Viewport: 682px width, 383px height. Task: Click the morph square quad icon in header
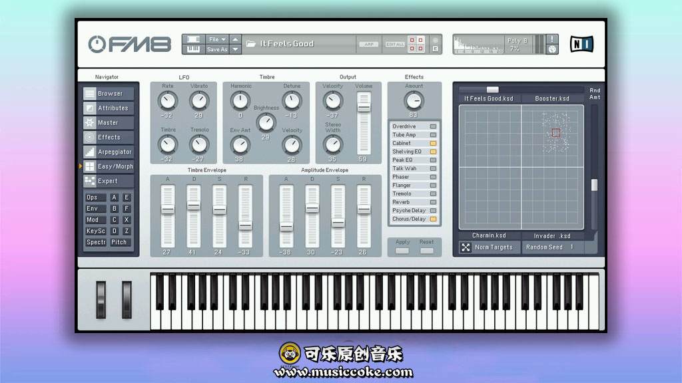pyautogui.click(x=416, y=45)
